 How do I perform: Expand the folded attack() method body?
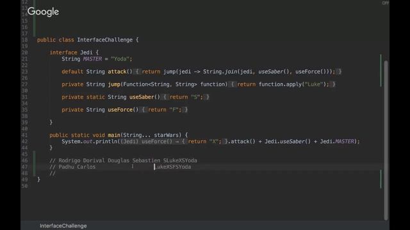(x=137, y=72)
